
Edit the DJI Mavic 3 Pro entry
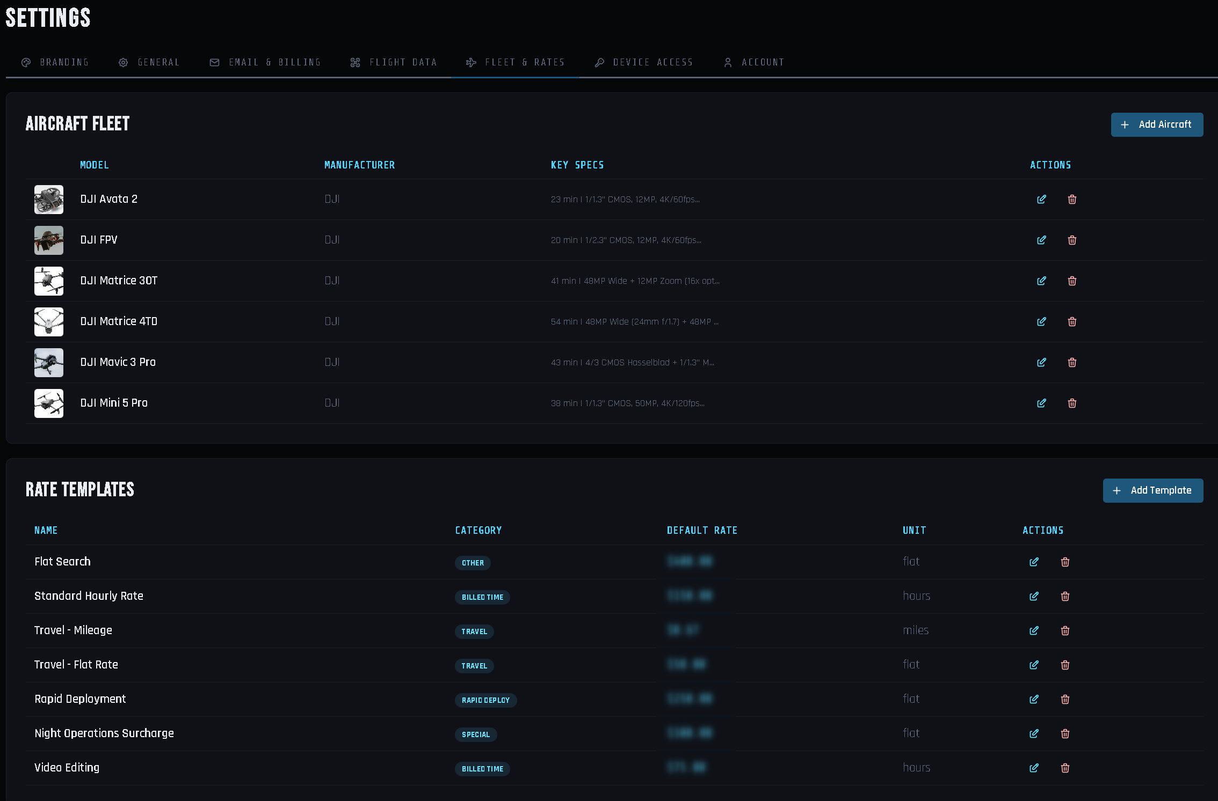[x=1041, y=362]
